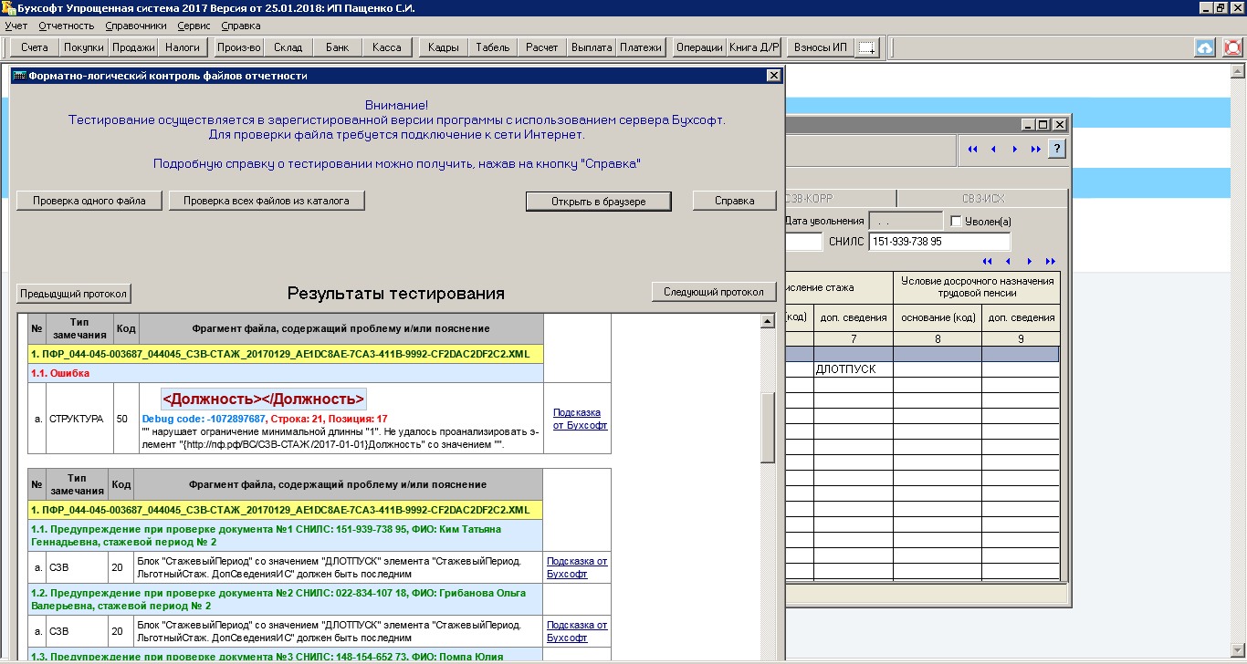
Task: Open the lifebuoy support icon
Action: click(1232, 47)
